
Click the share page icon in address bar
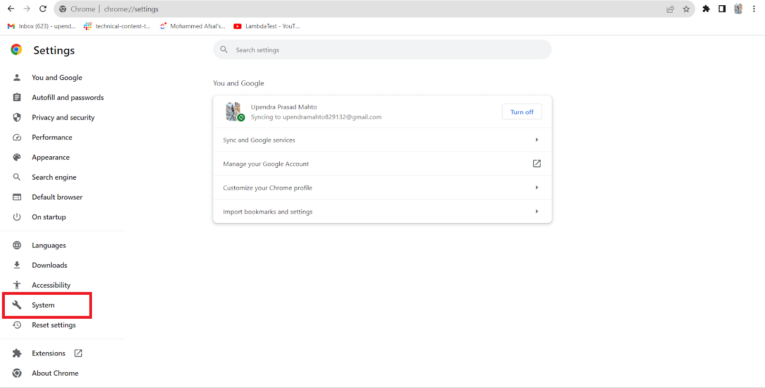pos(670,9)
